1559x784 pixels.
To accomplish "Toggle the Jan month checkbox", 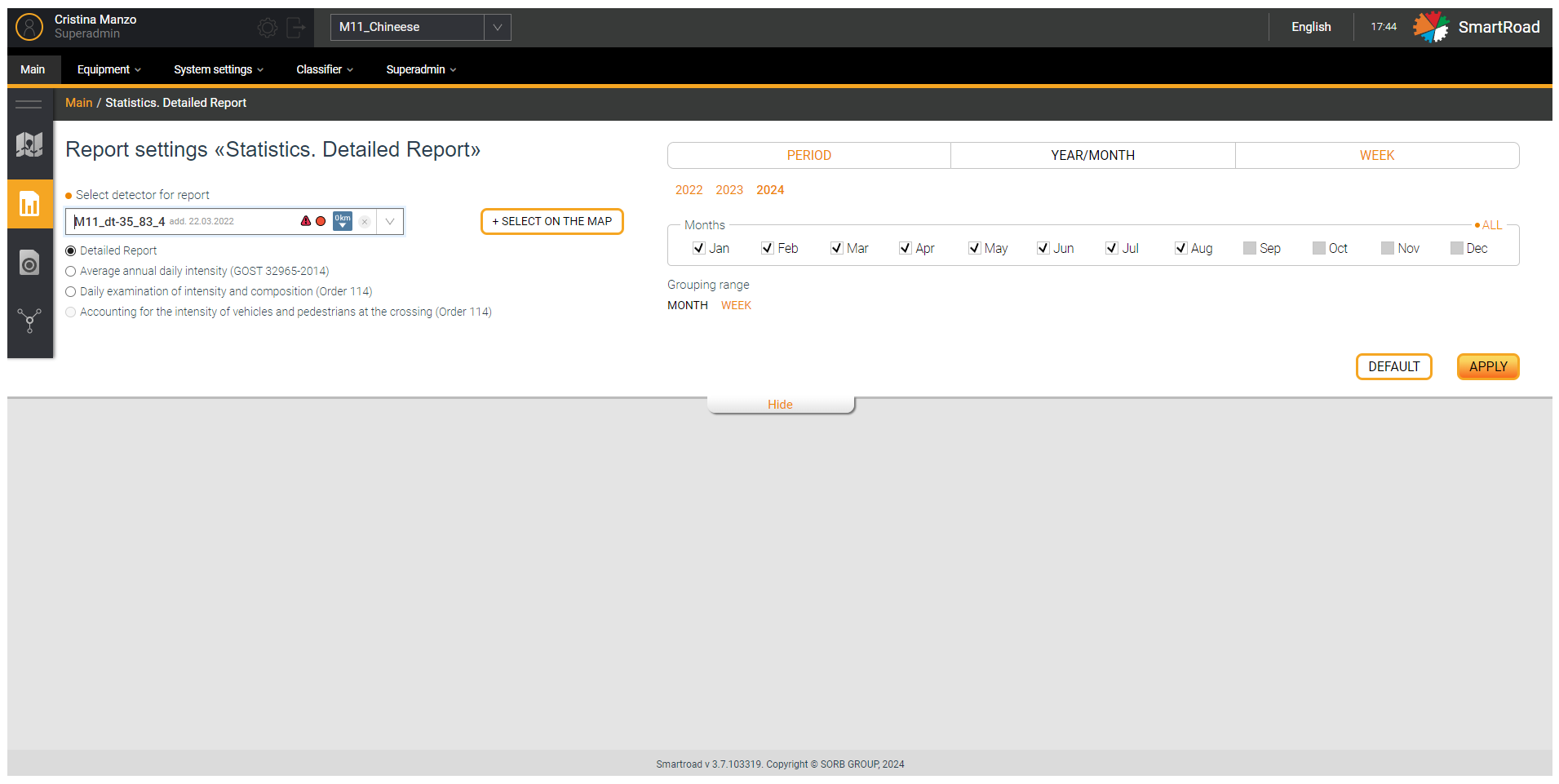I will [698, 248].
